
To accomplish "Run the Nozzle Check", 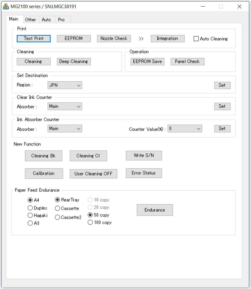I will coord(114,39).
